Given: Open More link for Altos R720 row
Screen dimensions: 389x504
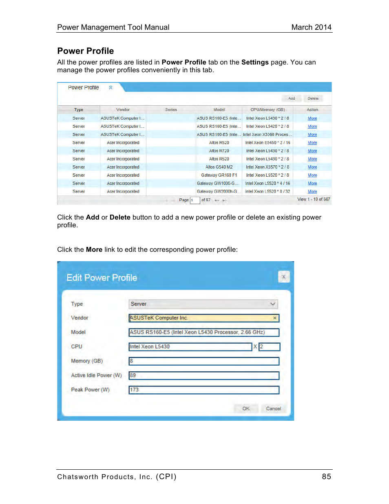Looking at the screenshot, I should (x=312, y=151).
